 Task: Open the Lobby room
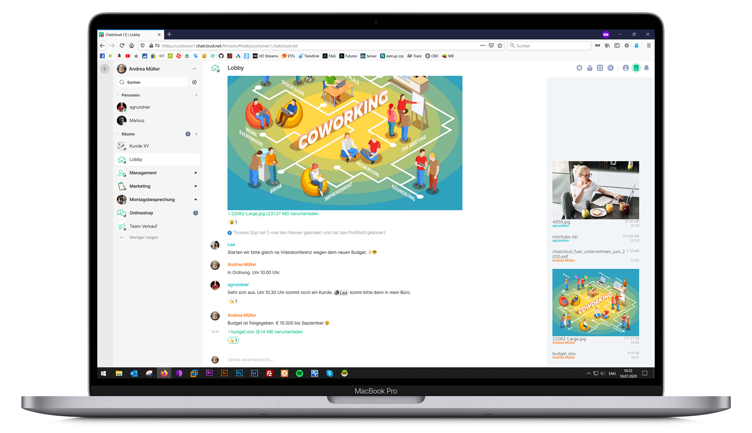tap(136, 159)
